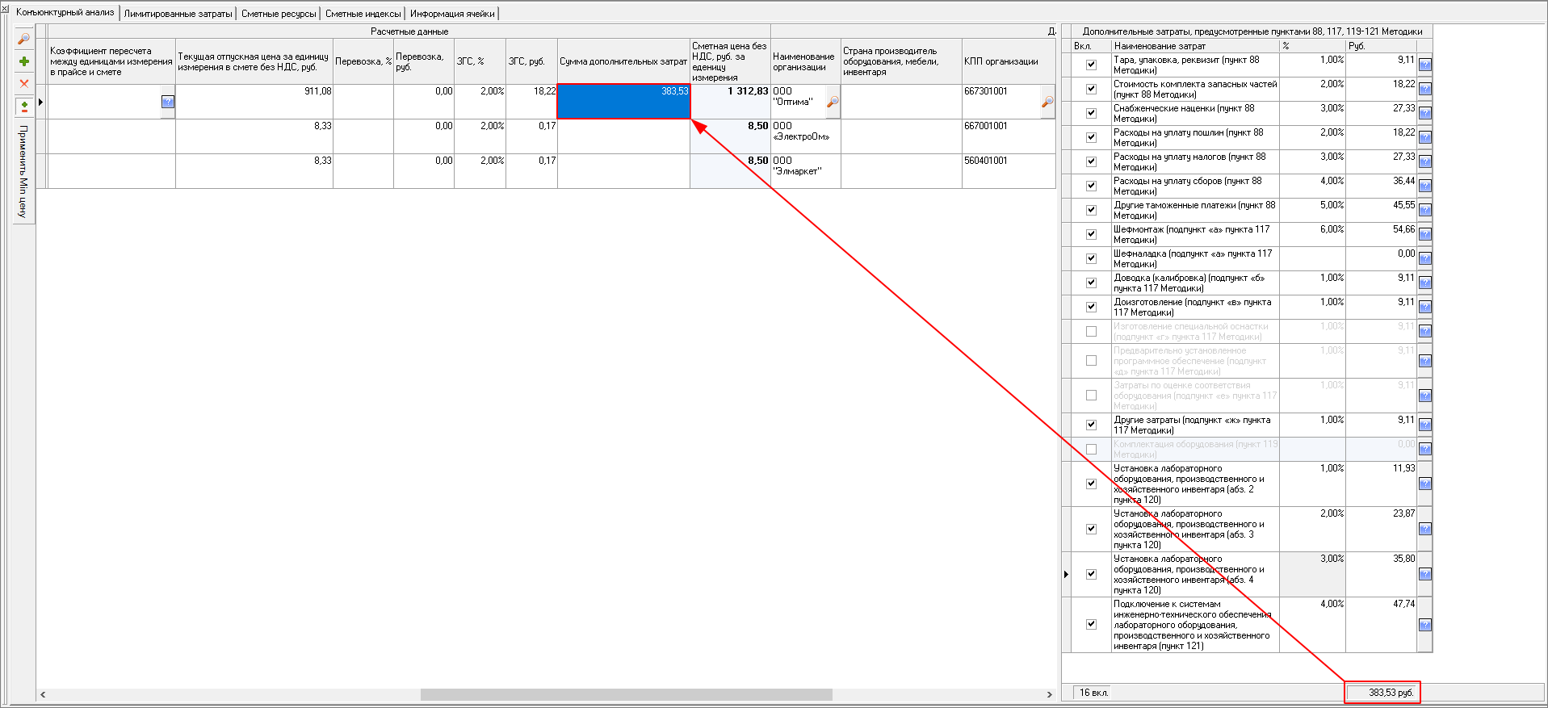Click help icon in Тара, упаковка, реквизит row

1424,65
